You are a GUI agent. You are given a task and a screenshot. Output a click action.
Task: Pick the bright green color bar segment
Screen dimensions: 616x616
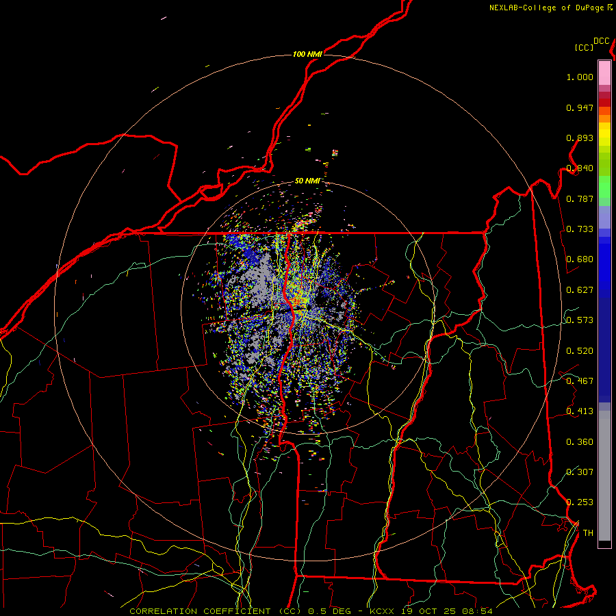click(x=604, y=187)
